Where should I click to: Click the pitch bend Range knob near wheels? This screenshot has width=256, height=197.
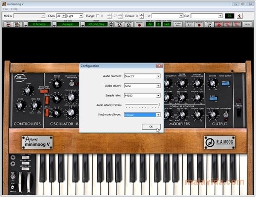pyautogui.click(x=13, y=187)
